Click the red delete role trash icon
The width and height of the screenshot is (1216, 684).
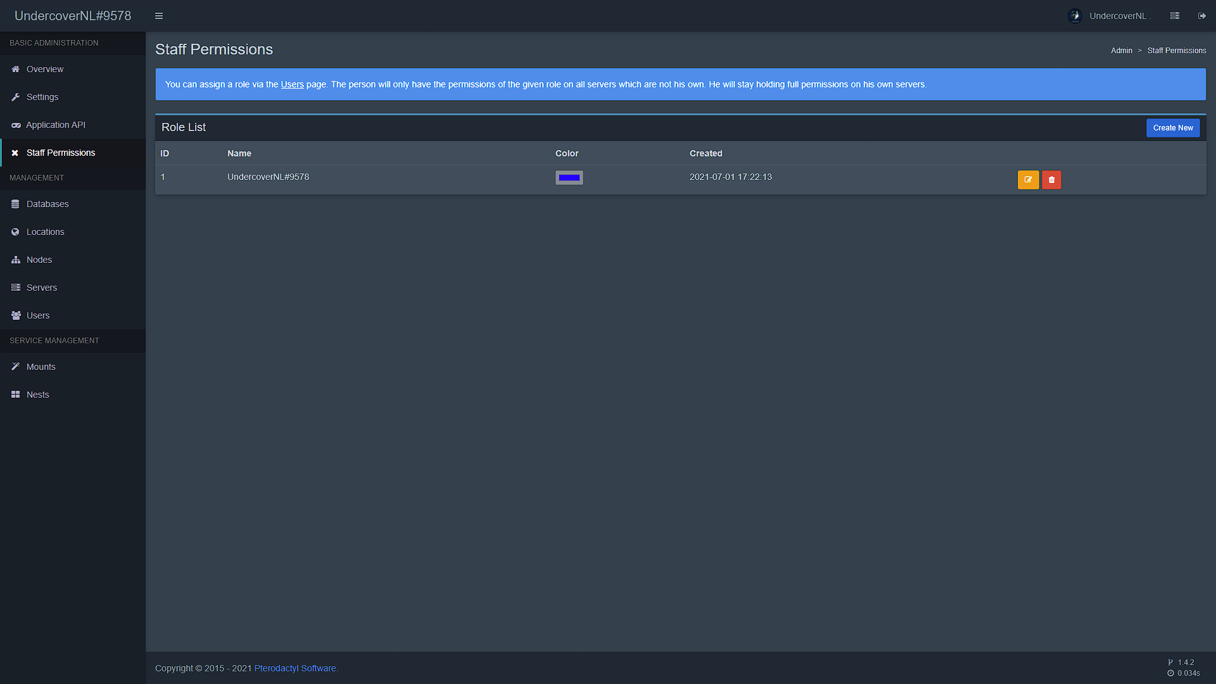[1051, 180]
